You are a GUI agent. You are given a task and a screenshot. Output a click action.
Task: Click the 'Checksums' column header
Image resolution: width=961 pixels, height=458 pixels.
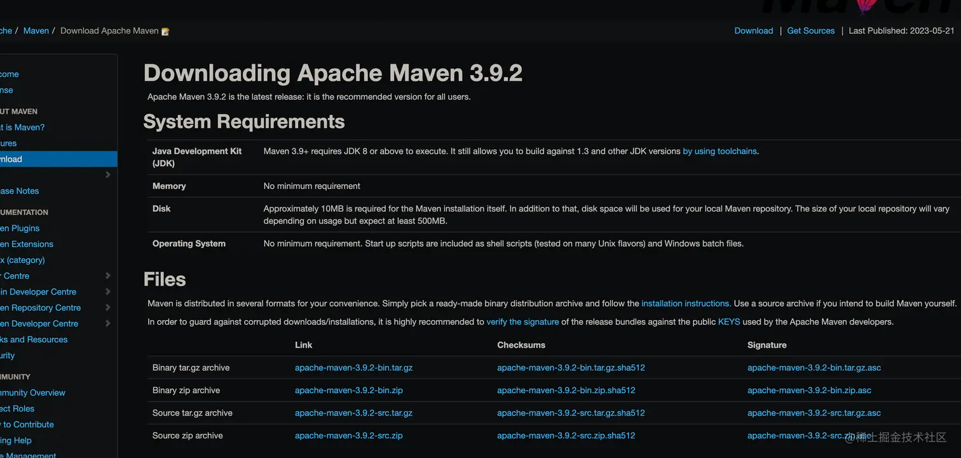(521, 345)
